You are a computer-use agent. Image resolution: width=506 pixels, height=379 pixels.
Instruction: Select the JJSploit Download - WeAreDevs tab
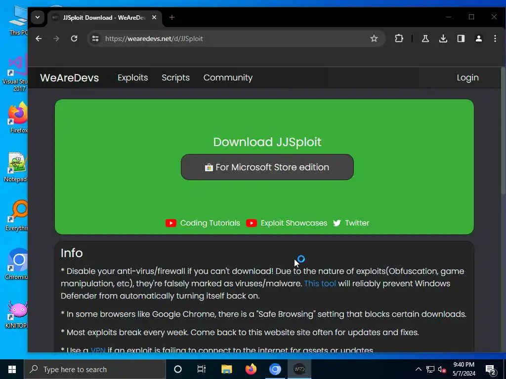[104, 18]
